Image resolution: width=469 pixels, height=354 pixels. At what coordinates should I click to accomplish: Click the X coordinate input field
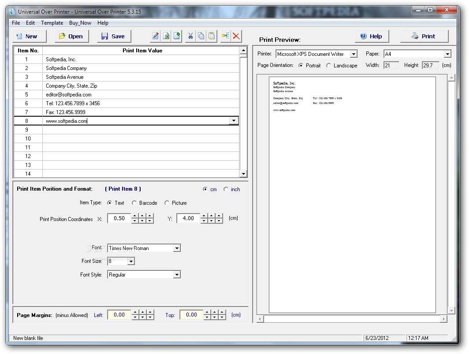[x=119, y=218]
